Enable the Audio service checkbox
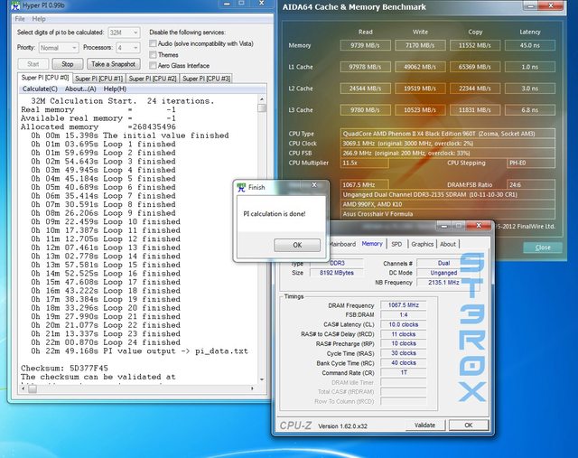 tap(153, 43)
